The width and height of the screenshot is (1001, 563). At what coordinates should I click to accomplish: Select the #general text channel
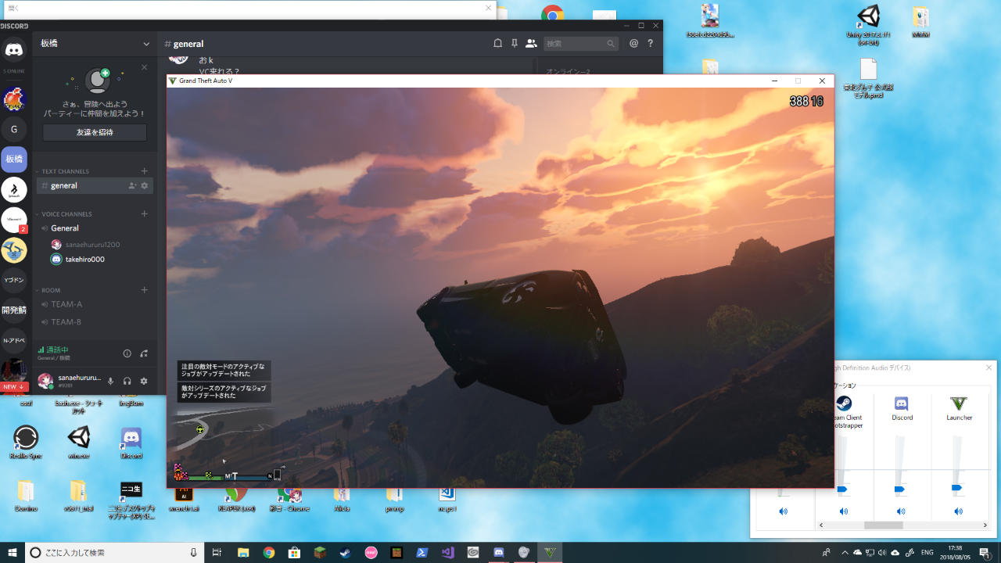[x=94, y=185]
